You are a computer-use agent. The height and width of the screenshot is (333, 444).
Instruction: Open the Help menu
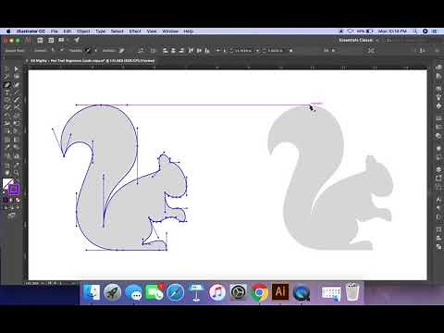pyautogui.click(x=189, y=31)
